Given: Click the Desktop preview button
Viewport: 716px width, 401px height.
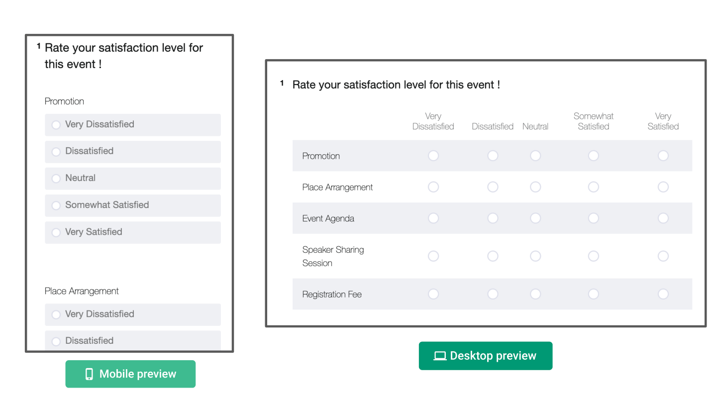Looking at the screenshot, I should (x=485, y=356).
